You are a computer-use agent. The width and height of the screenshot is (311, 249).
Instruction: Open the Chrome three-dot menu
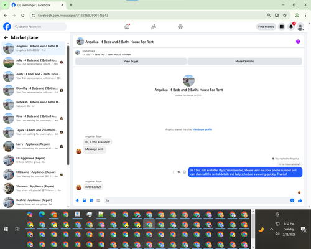click(305, 16)
